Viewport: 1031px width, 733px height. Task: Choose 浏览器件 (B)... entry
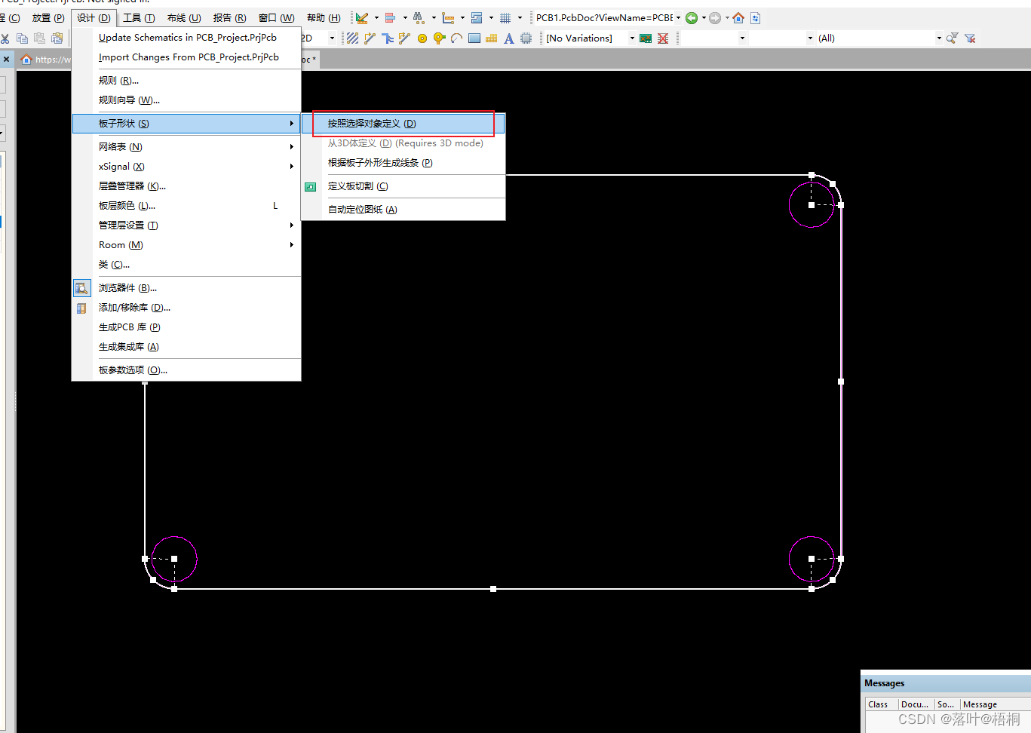coord(186,288)
